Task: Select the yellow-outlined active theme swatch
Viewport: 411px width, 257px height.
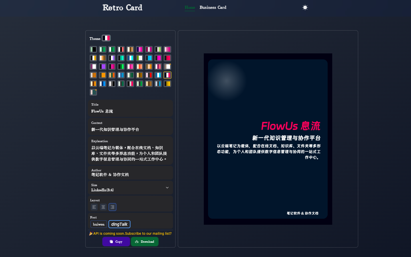Action: pos(167,75)
